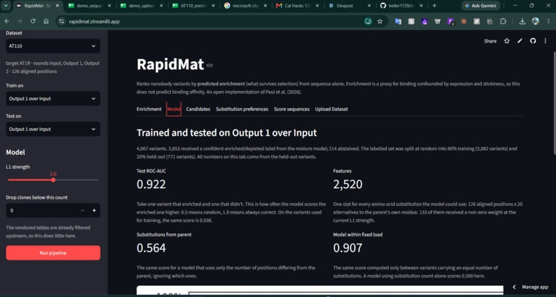Click the Share button

click(x=490, y=41)
